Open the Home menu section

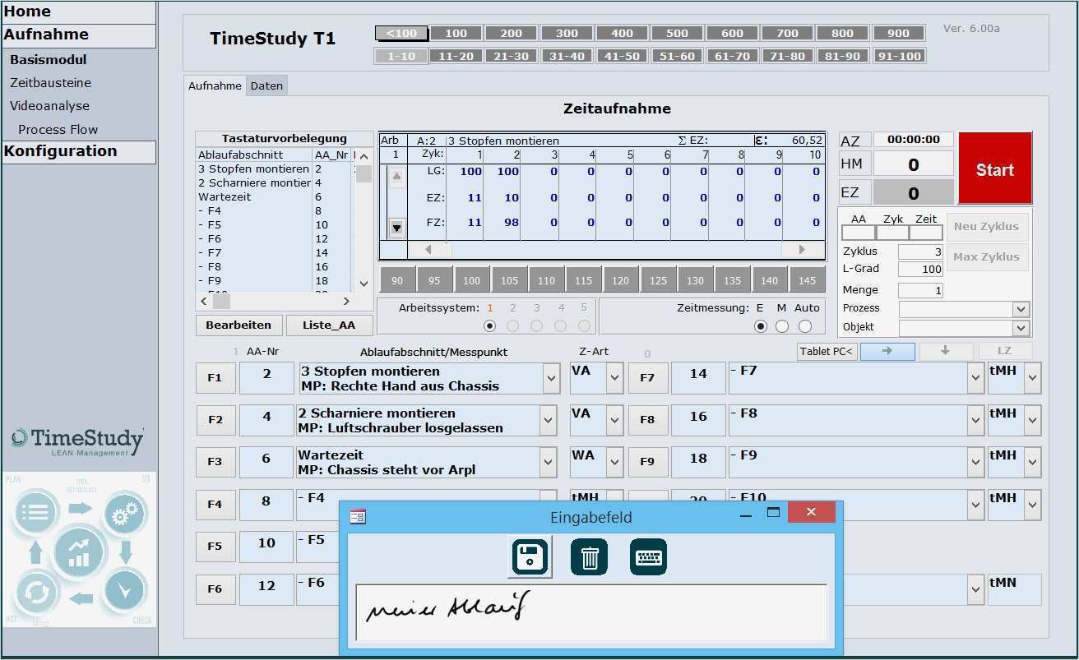pyautogui.click(x=79, y=12)
